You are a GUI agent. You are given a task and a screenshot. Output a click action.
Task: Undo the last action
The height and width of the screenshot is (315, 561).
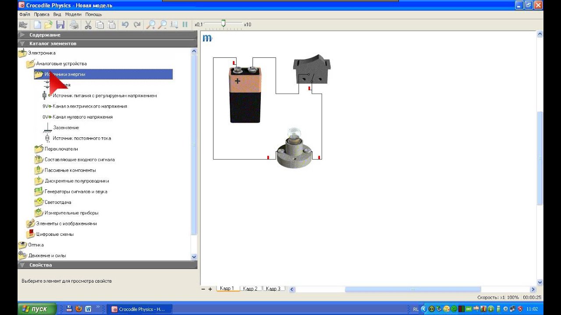point(125,25)
